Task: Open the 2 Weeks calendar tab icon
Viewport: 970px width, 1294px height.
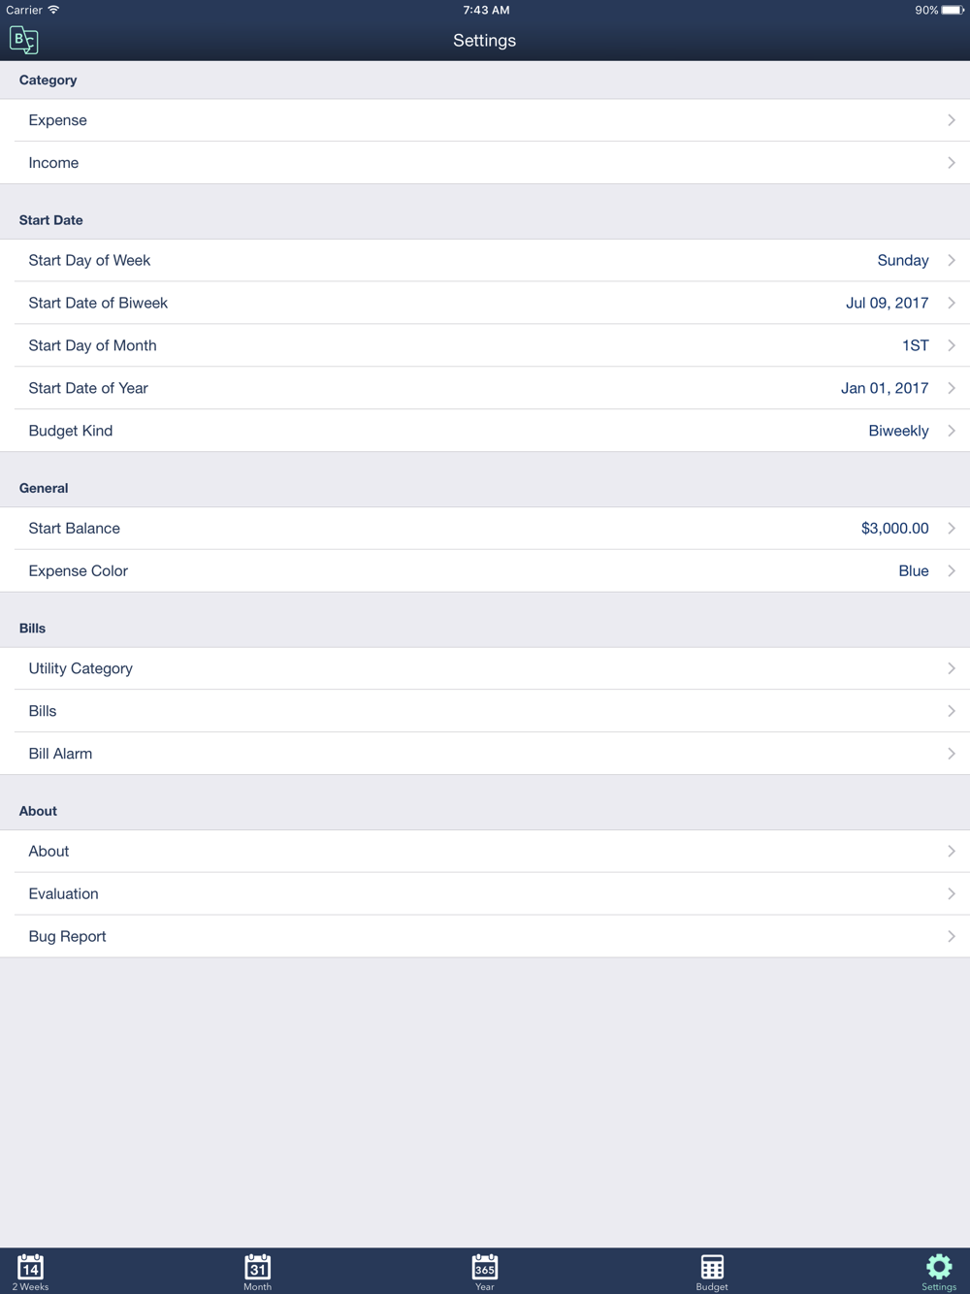Action: pos(30,1267)
